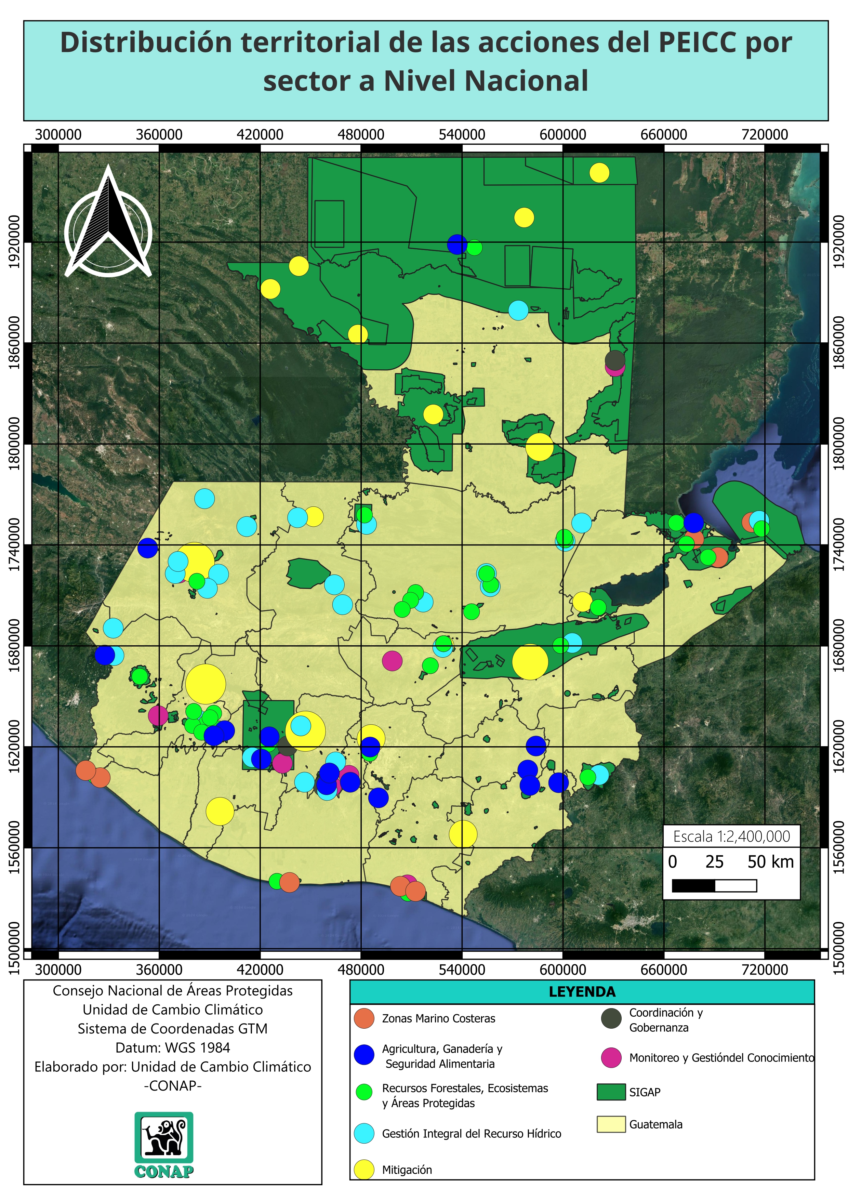
Task: Click the orange Zonas Marino Costeras legend circle
Action: click(x=364, y=1018)
